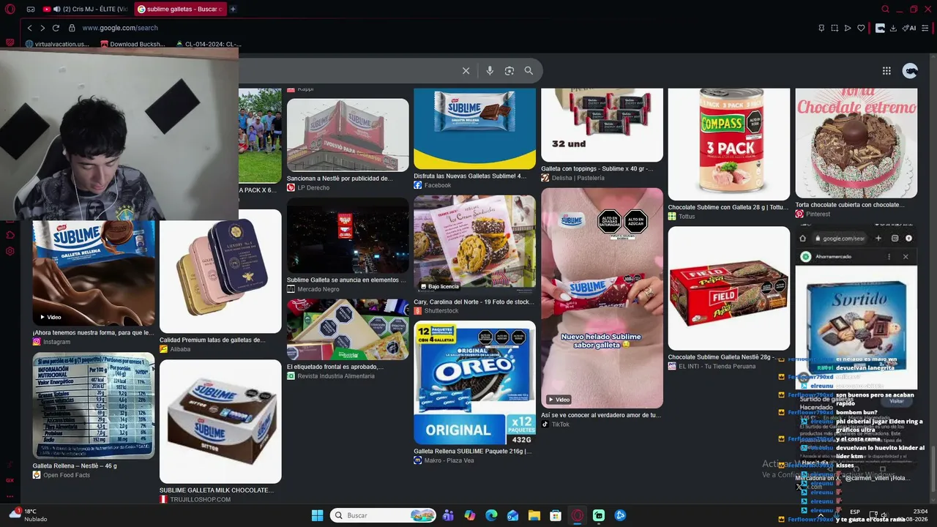Open the Oreo Original x12 paquetes image
This screenshot has width=937, height=527.
[474, 382]
